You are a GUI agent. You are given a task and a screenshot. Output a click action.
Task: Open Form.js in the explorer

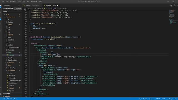[11, 86]
